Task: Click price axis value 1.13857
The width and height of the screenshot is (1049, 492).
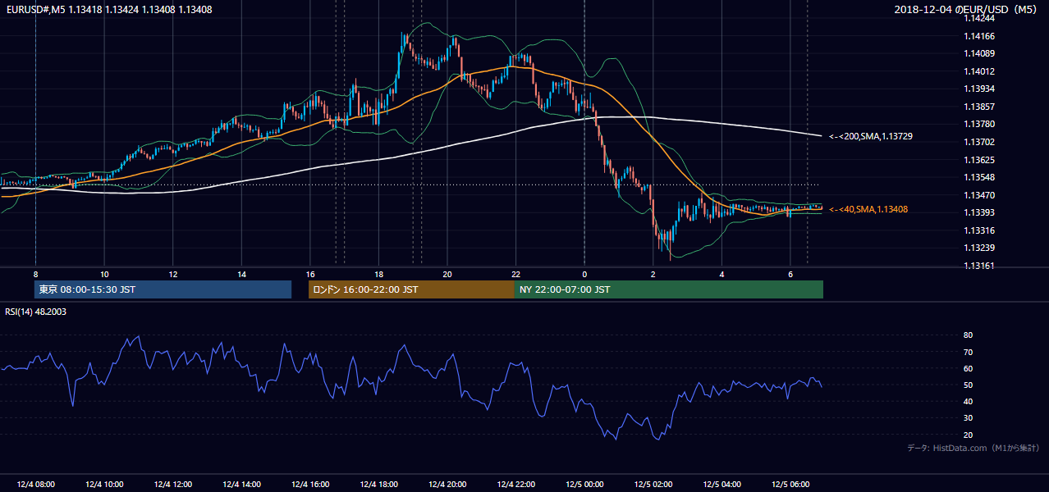Action: [978, 107]
